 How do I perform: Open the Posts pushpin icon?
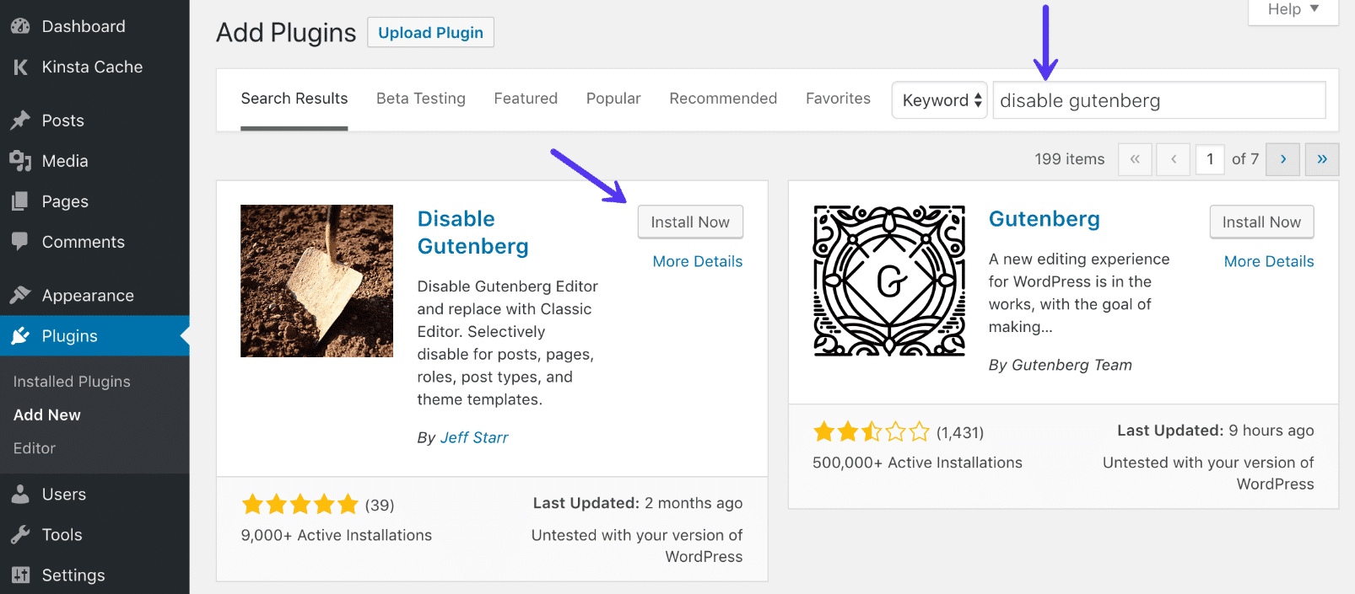tap(19, 120)
